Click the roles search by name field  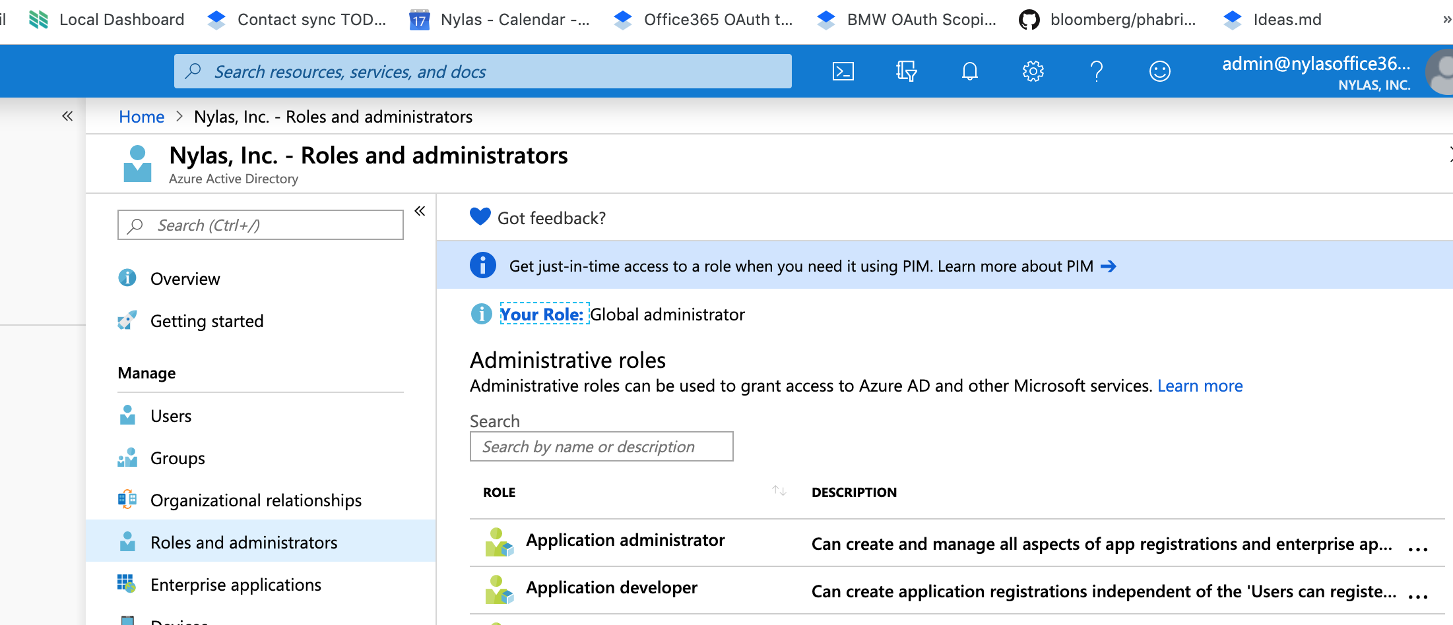[x=601, y=446]
